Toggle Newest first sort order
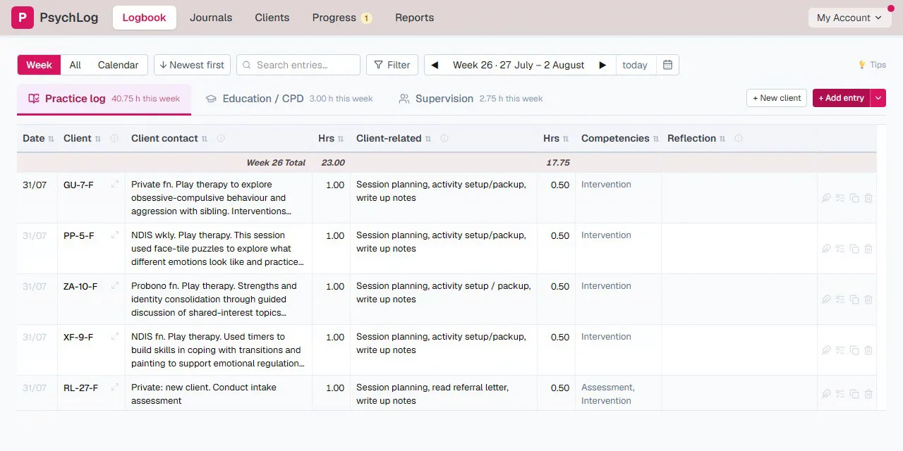Viewport: 903px width, 451px height. pyautogui.click(x=192, y=65)
